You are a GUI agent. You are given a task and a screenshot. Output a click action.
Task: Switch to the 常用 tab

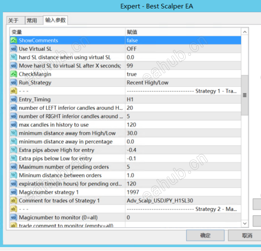click(x=34, y=20)
